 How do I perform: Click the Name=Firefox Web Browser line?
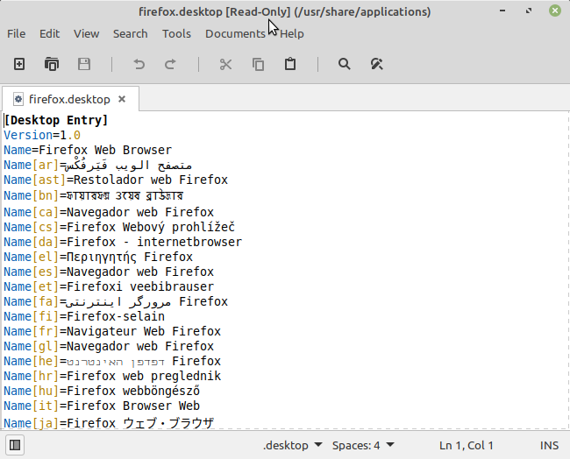tap(88, 150)
